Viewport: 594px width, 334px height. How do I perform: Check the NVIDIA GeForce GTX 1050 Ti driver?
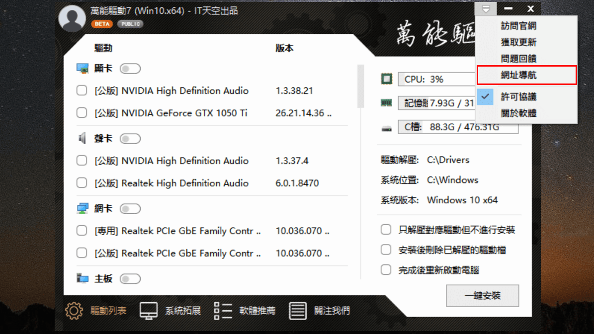click(82, 113)
